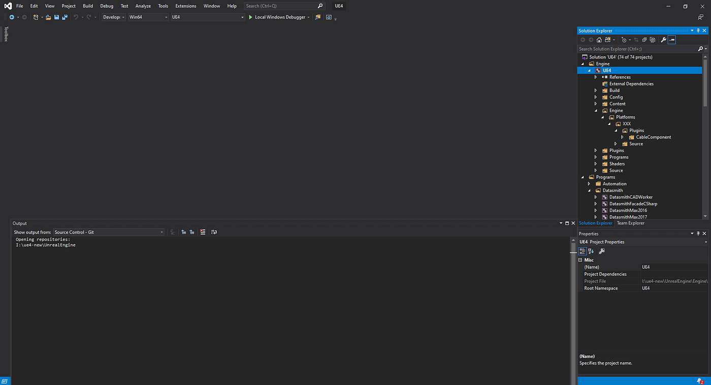
Task: Select the DatasmithCADWorker project
Action: (631, 197)
